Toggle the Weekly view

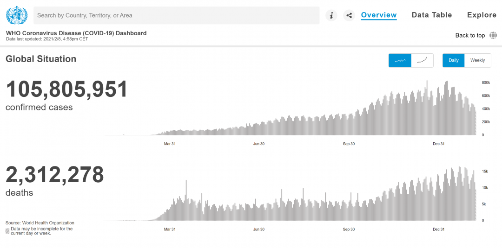tap(477, 60)
